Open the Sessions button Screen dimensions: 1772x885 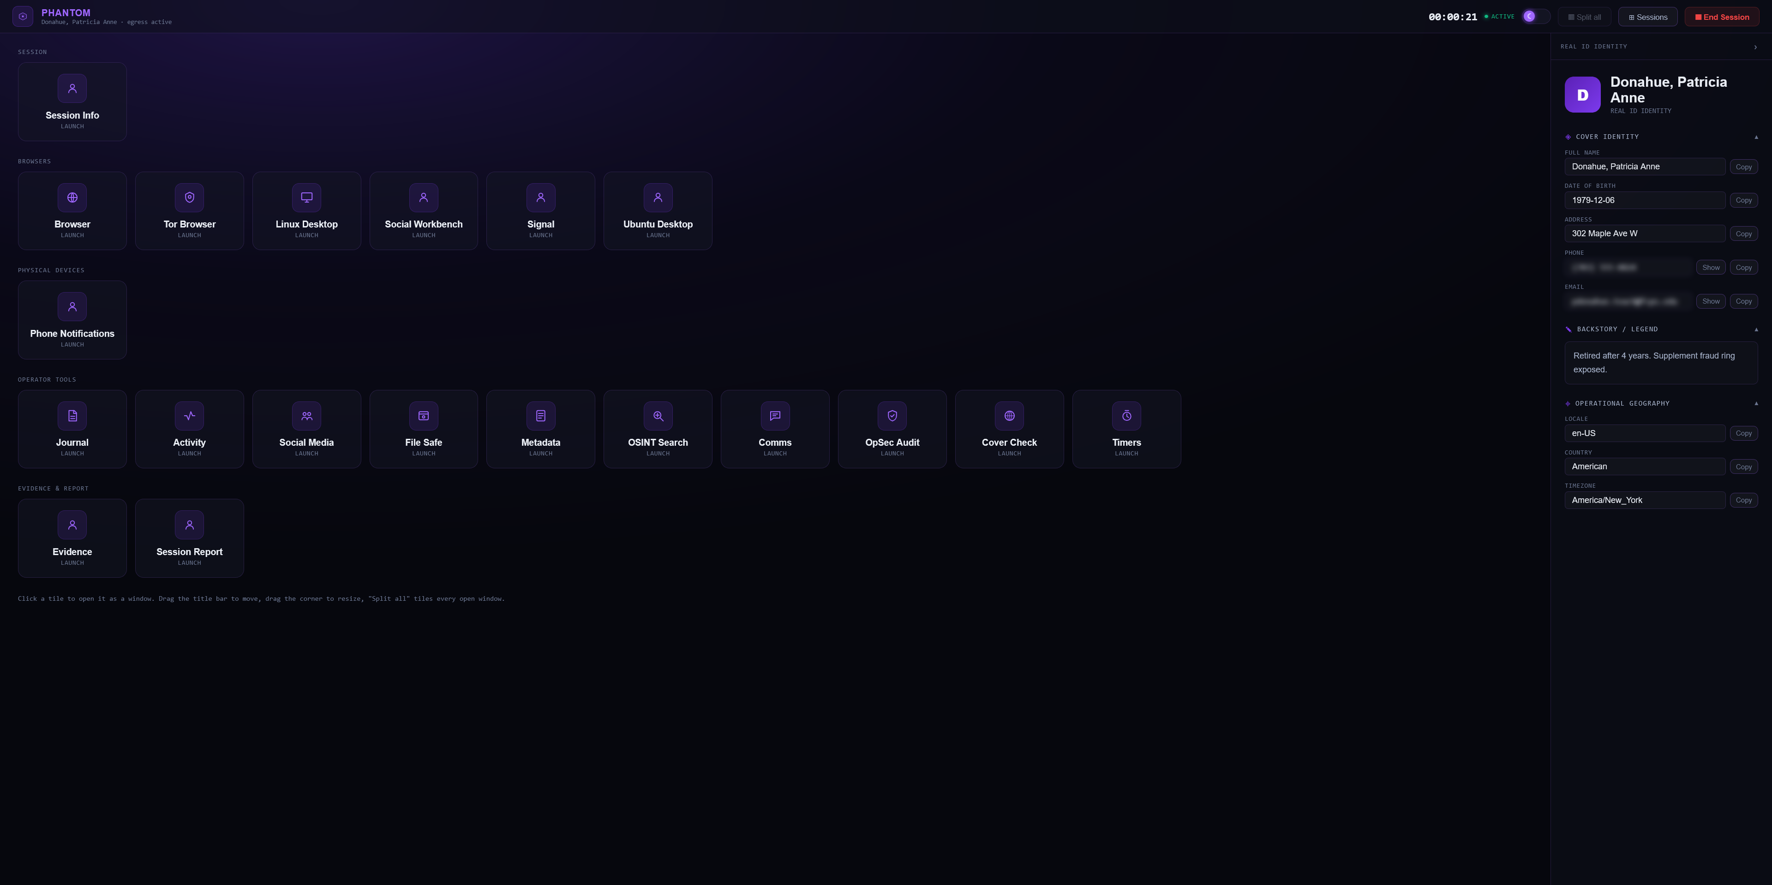tap(1648, 17)
